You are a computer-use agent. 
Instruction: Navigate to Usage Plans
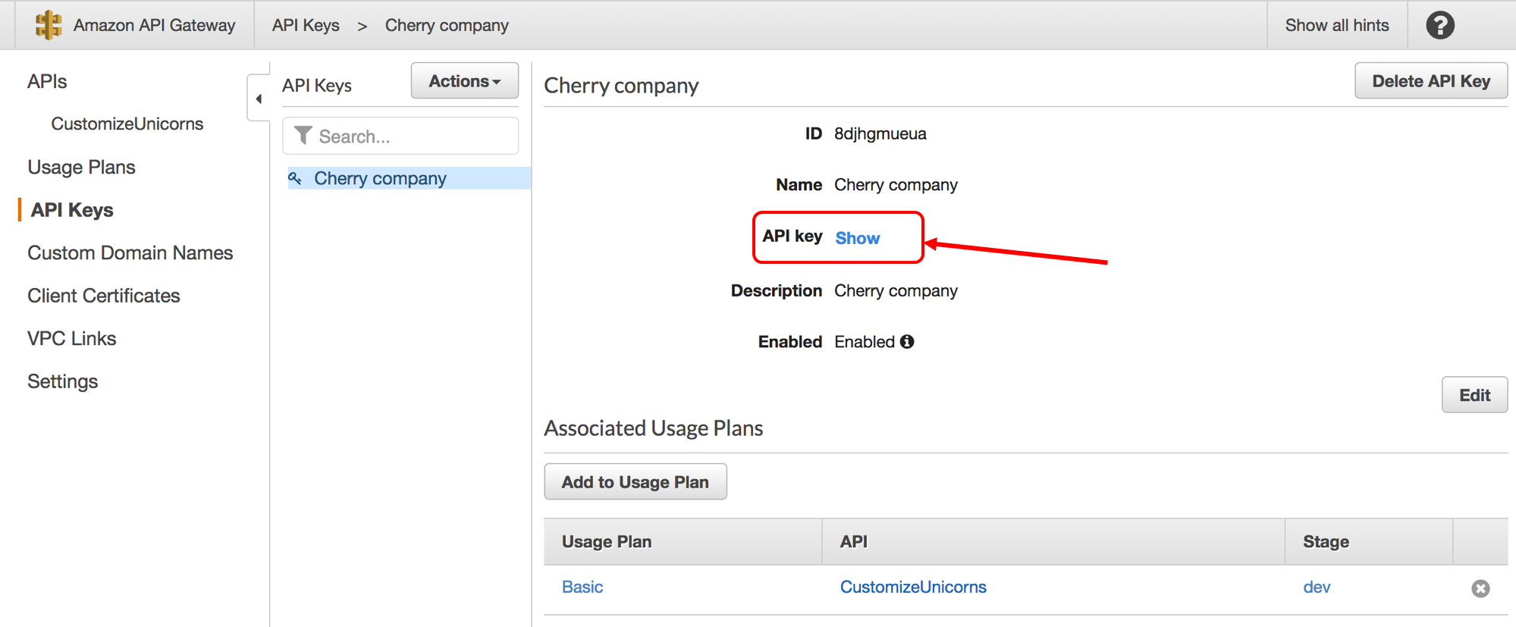click(x=81, y=167)
